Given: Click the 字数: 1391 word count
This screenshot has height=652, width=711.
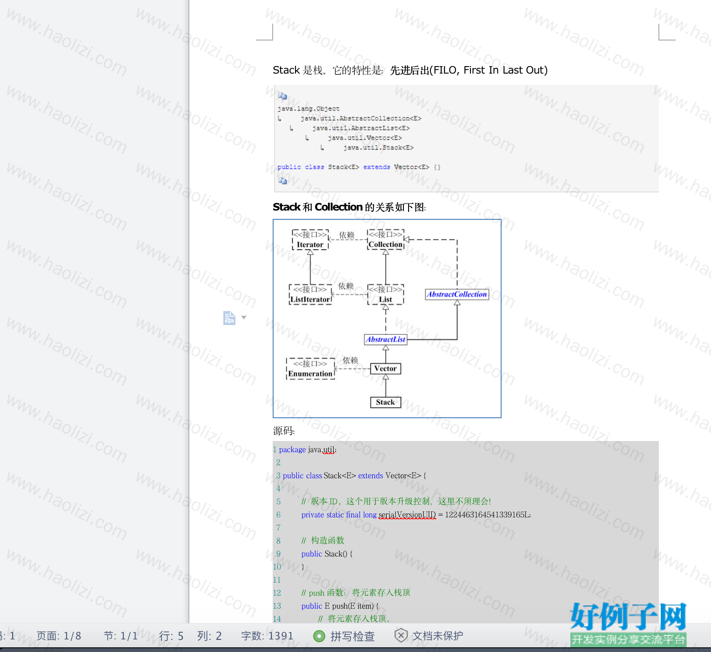Looking at the screenshot, I should click(267, 636).
